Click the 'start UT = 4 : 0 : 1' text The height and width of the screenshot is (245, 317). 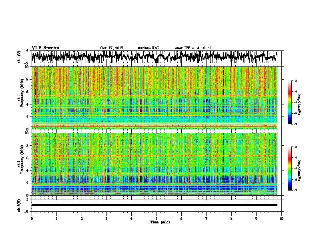pyautogui.click(x=193, y=48)
